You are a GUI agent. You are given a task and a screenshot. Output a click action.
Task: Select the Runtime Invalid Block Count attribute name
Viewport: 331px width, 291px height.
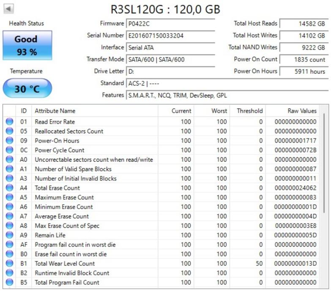point(72,273)
